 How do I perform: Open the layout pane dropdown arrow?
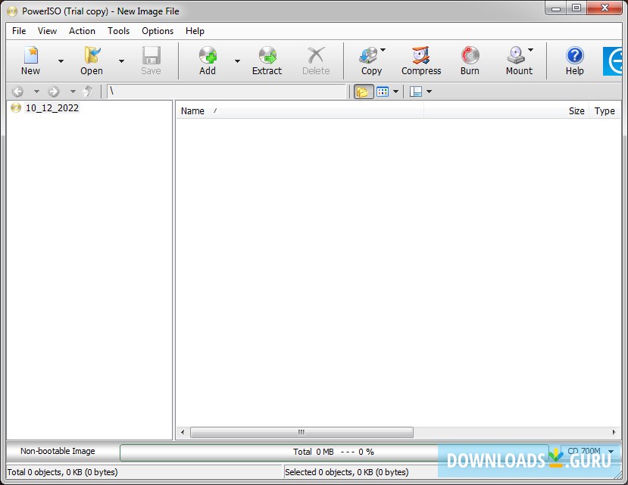click(429, 92)
